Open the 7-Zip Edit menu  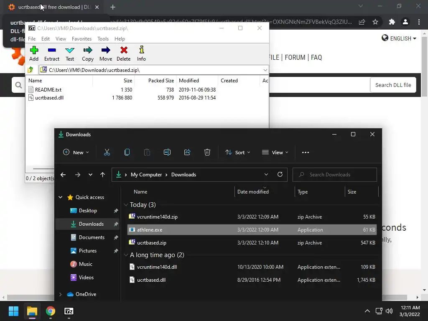pos(45,39)
